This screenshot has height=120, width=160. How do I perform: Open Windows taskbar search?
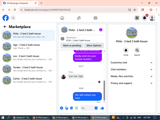coord(8,117)
